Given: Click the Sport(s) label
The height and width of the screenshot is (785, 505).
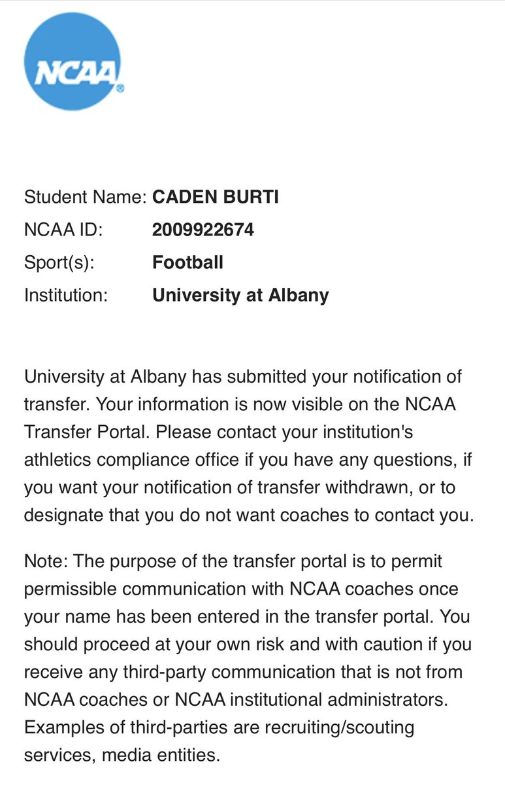Looking at the screenshot, I should coord(59,263).
